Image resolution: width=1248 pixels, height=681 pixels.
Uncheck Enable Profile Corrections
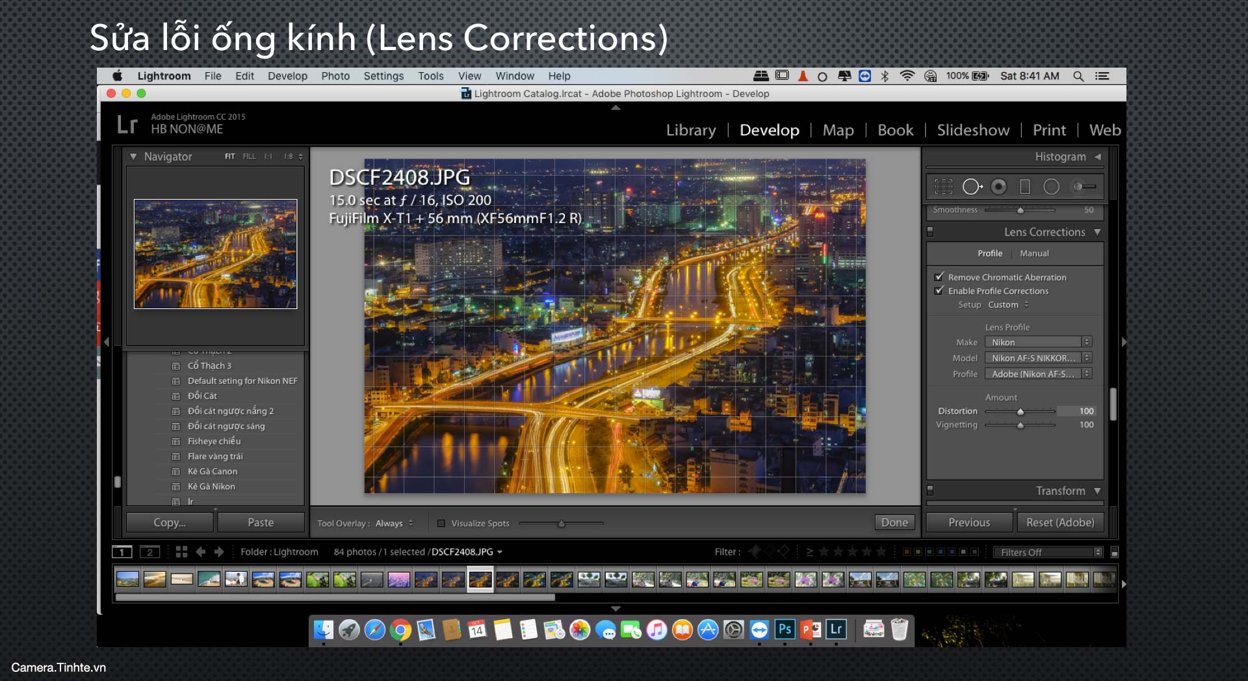[939, 290]
